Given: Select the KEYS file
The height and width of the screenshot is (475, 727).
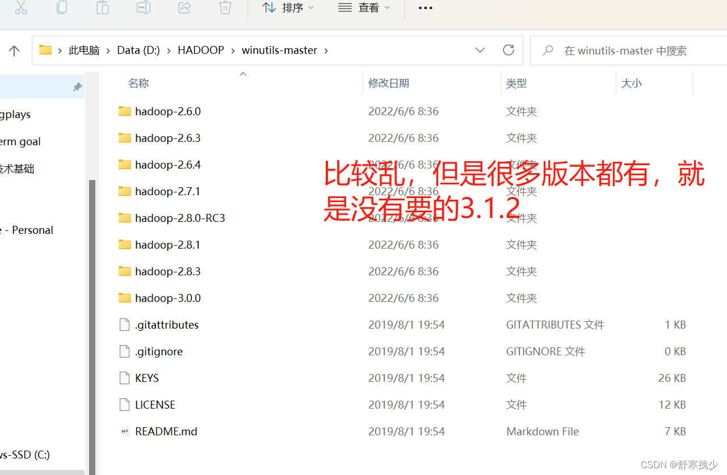Looking at the screenshot, I should [x=147, y=378].
